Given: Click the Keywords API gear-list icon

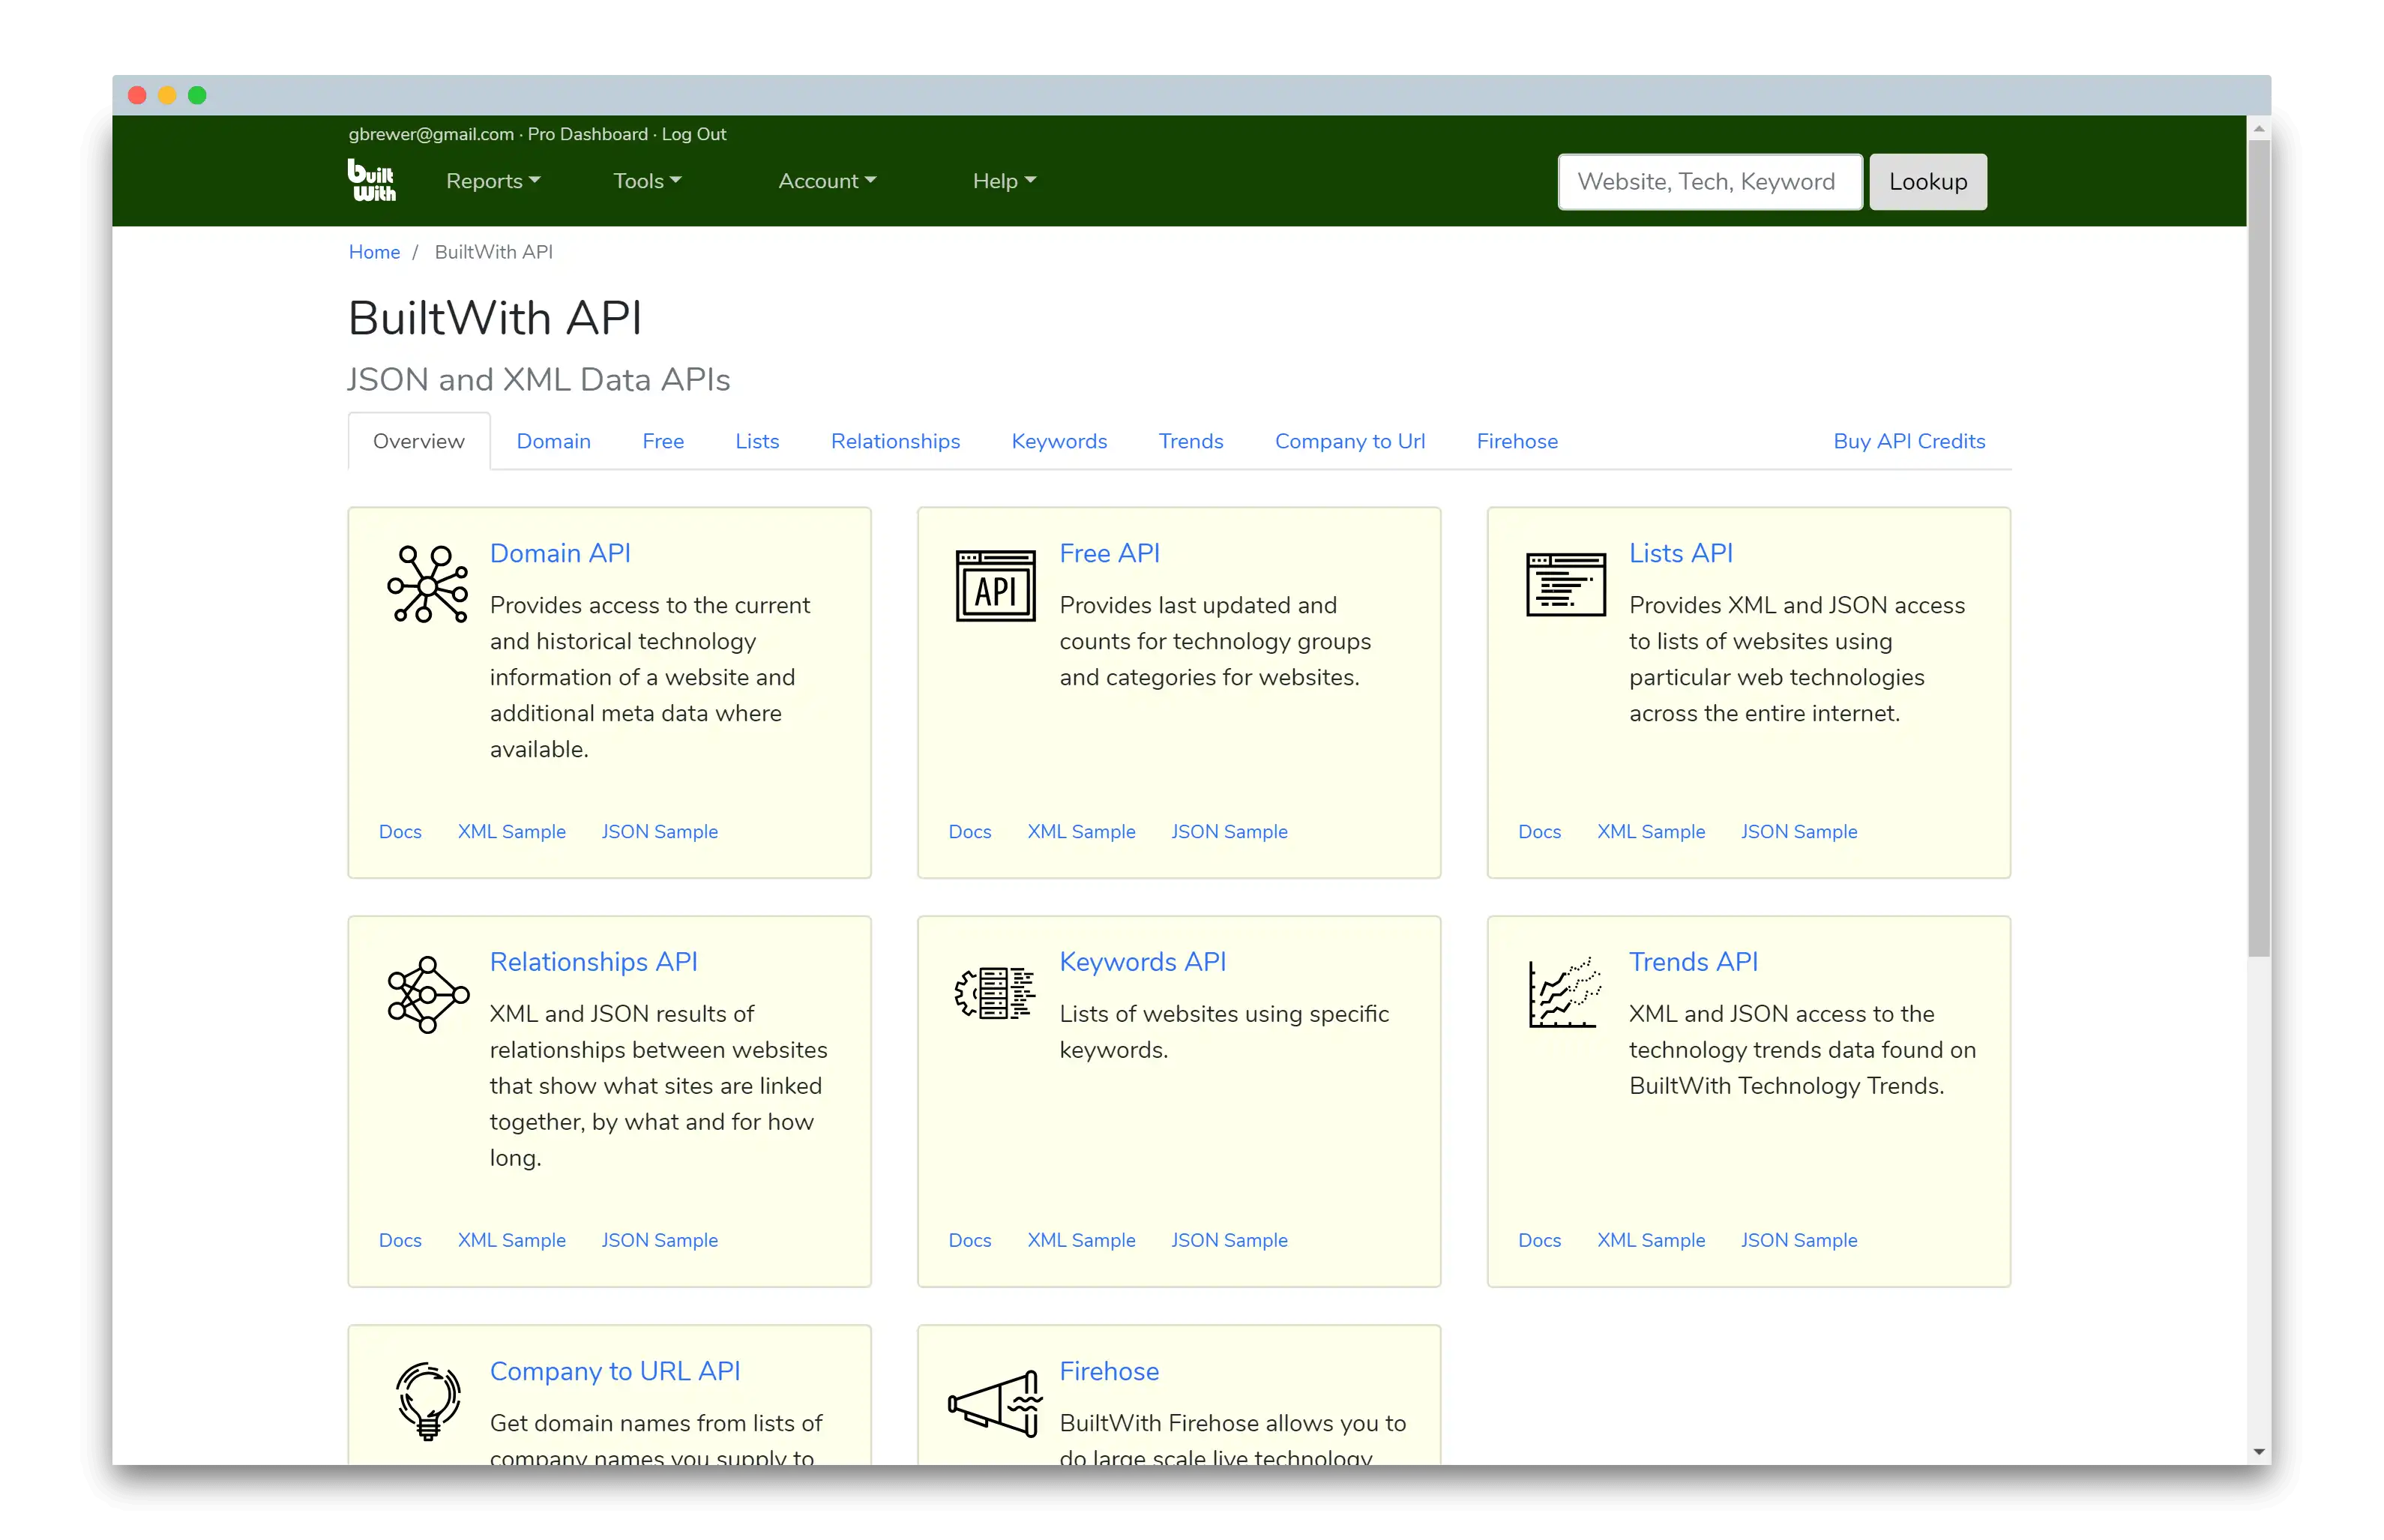Looking at the screenshot, I should [x=995, y=994].
